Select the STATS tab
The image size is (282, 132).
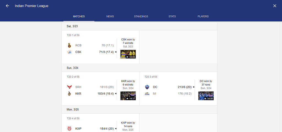click(172, 16)
